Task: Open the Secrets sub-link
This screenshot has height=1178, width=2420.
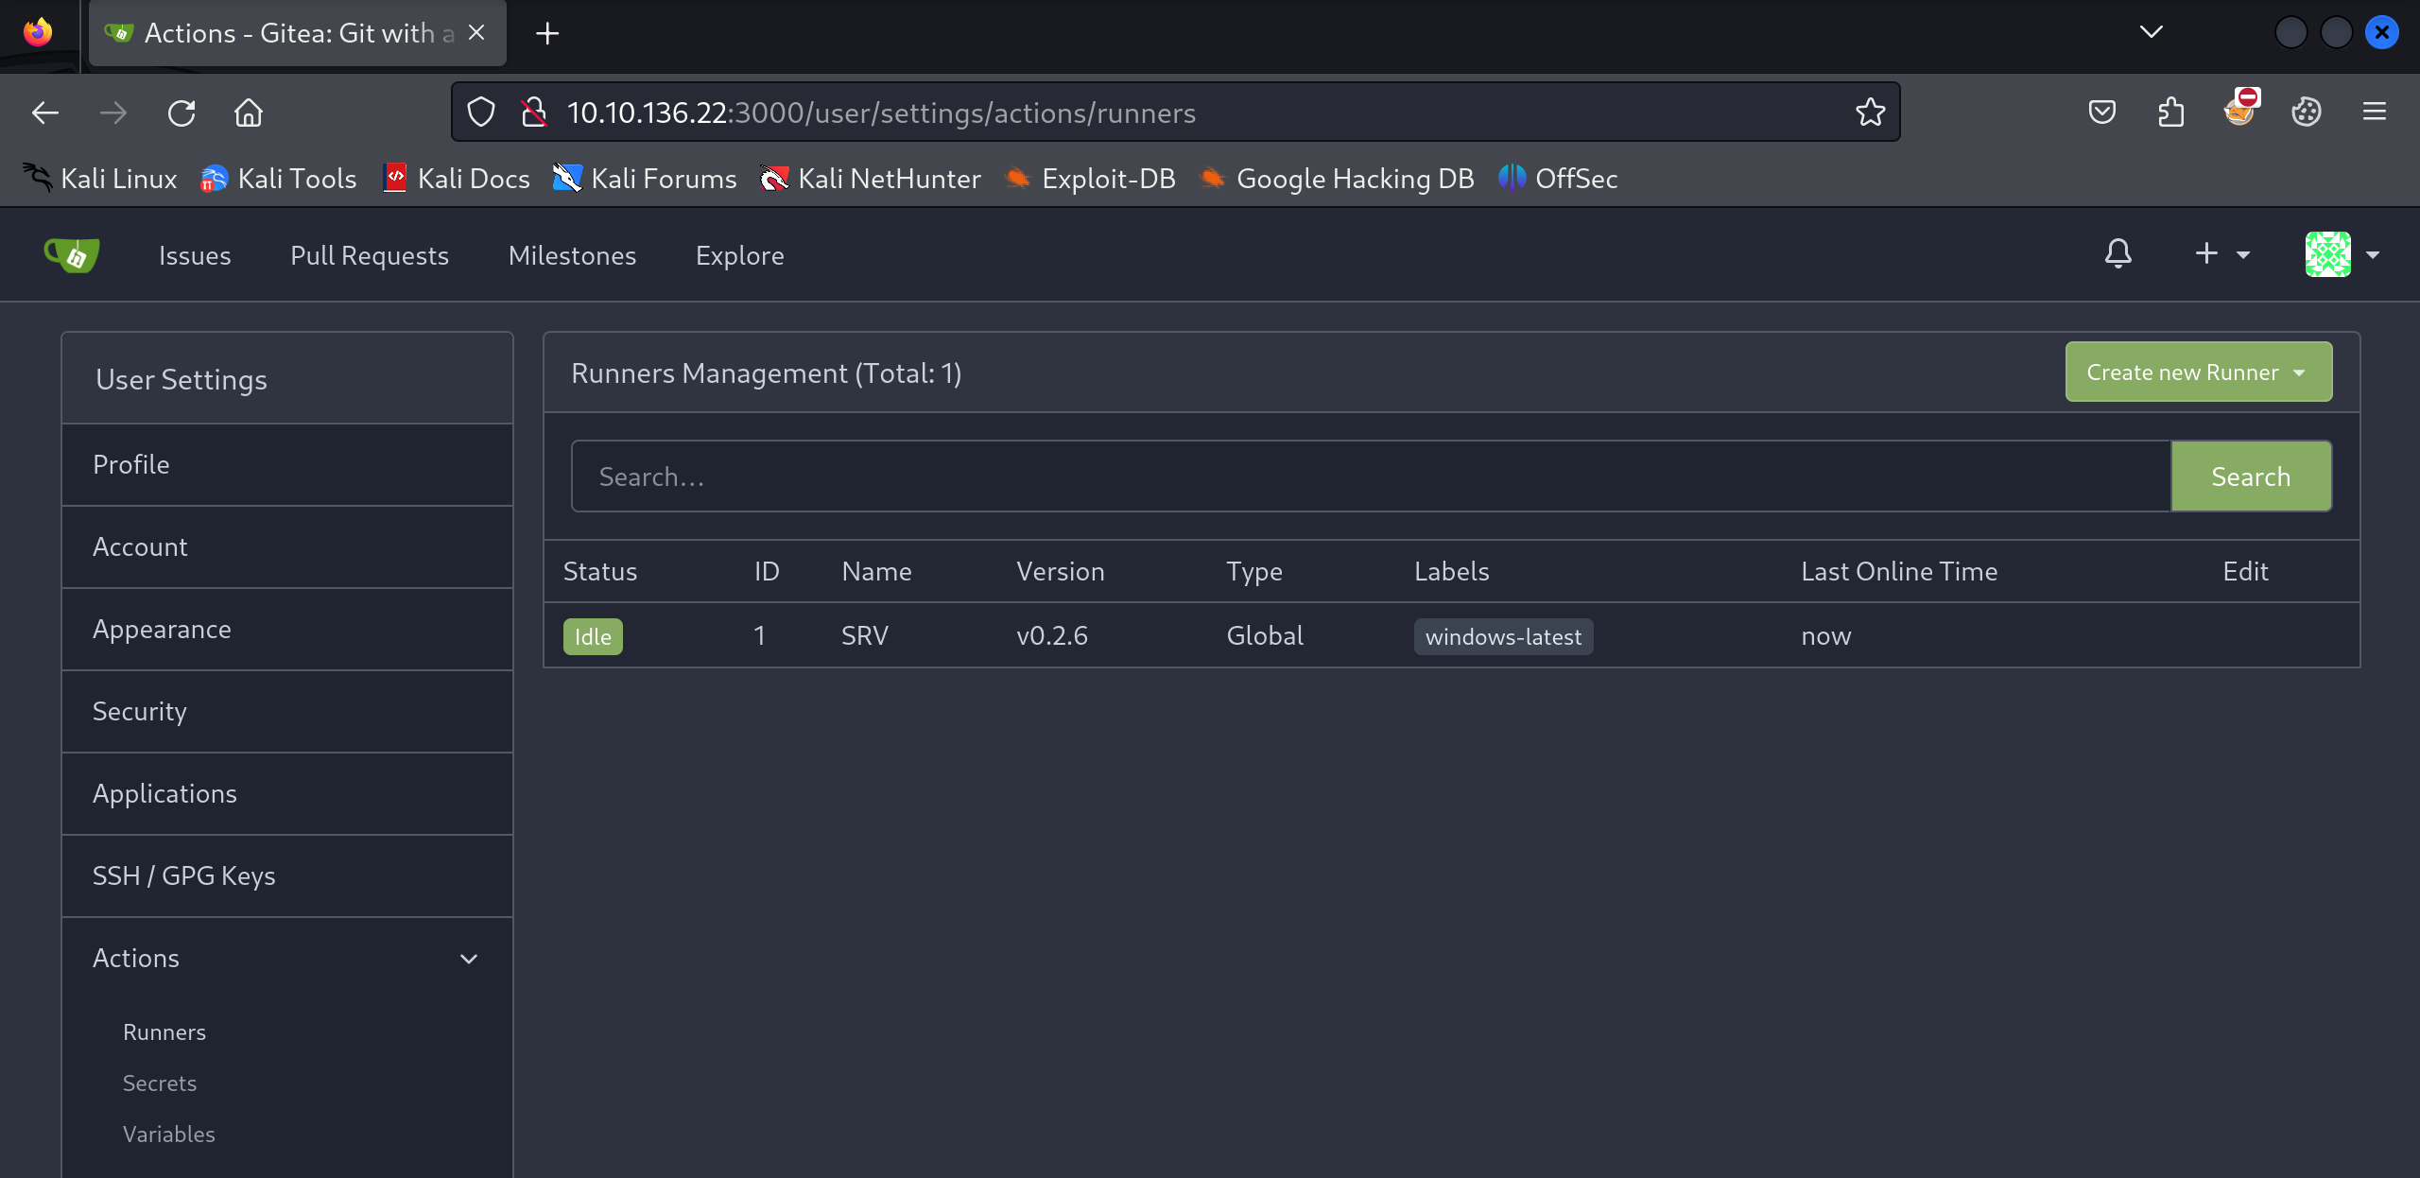Action: [160, 1083]
